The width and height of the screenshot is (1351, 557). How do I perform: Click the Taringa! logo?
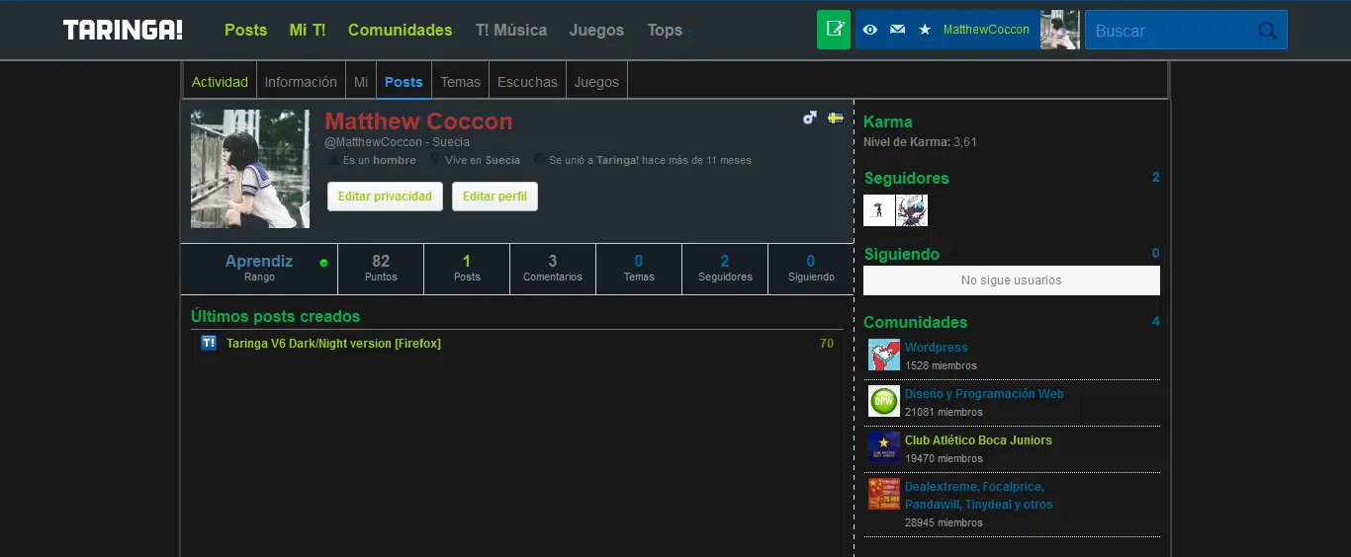click(123, 31)
